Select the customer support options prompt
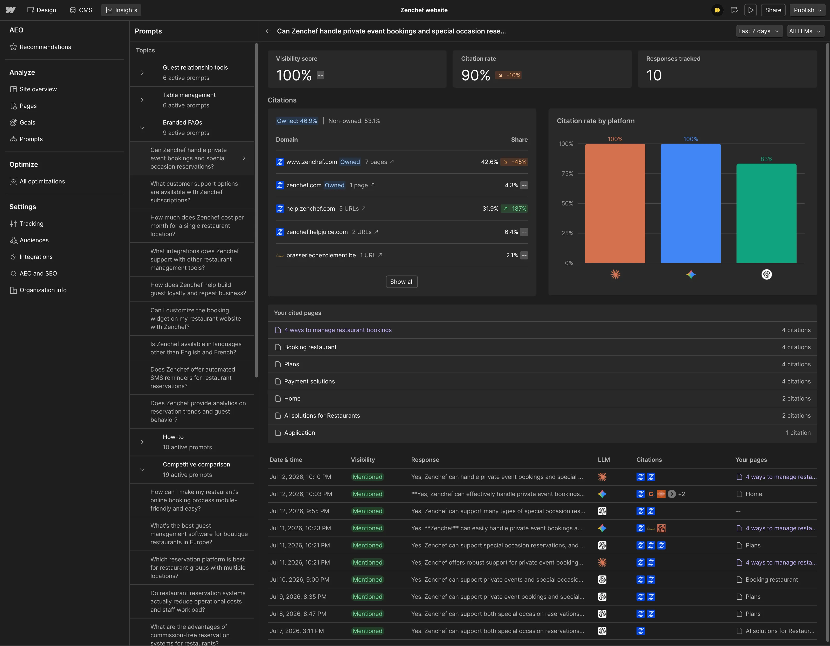The width and height of the screenshot is (830, 646). [192, 192]
